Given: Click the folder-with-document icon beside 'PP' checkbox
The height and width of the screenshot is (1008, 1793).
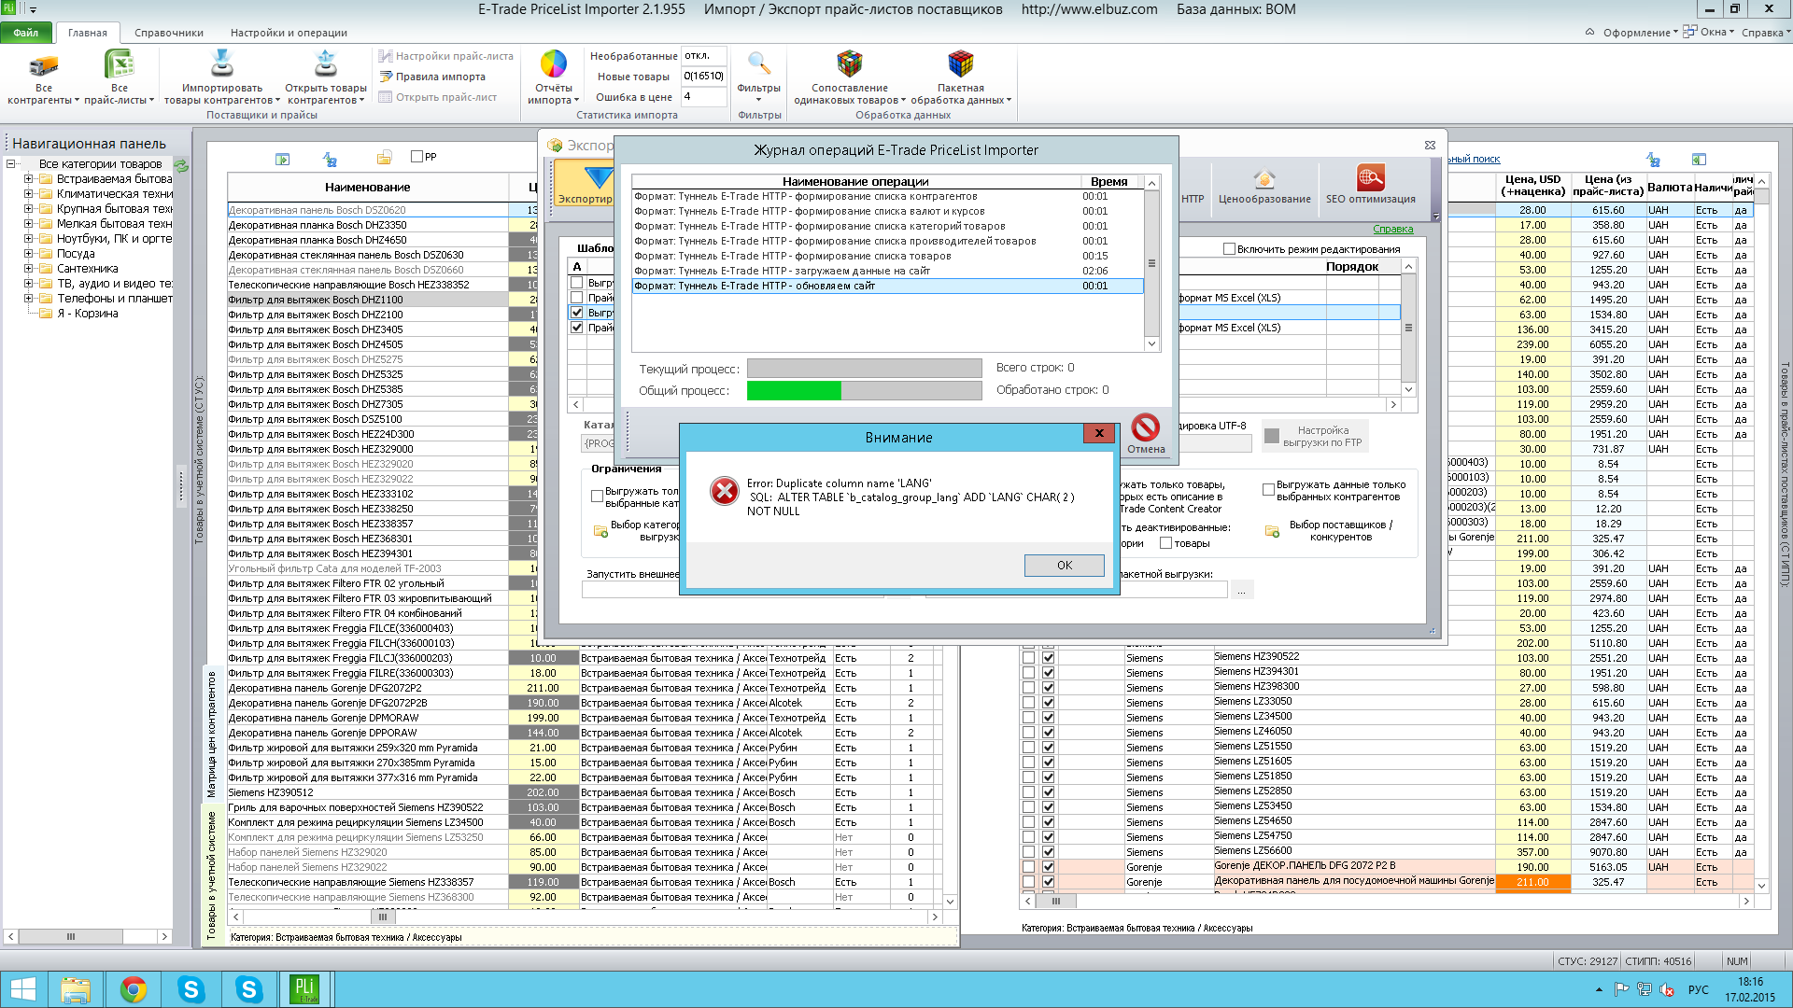Looking at the screenshot, I should coord(384,158).
